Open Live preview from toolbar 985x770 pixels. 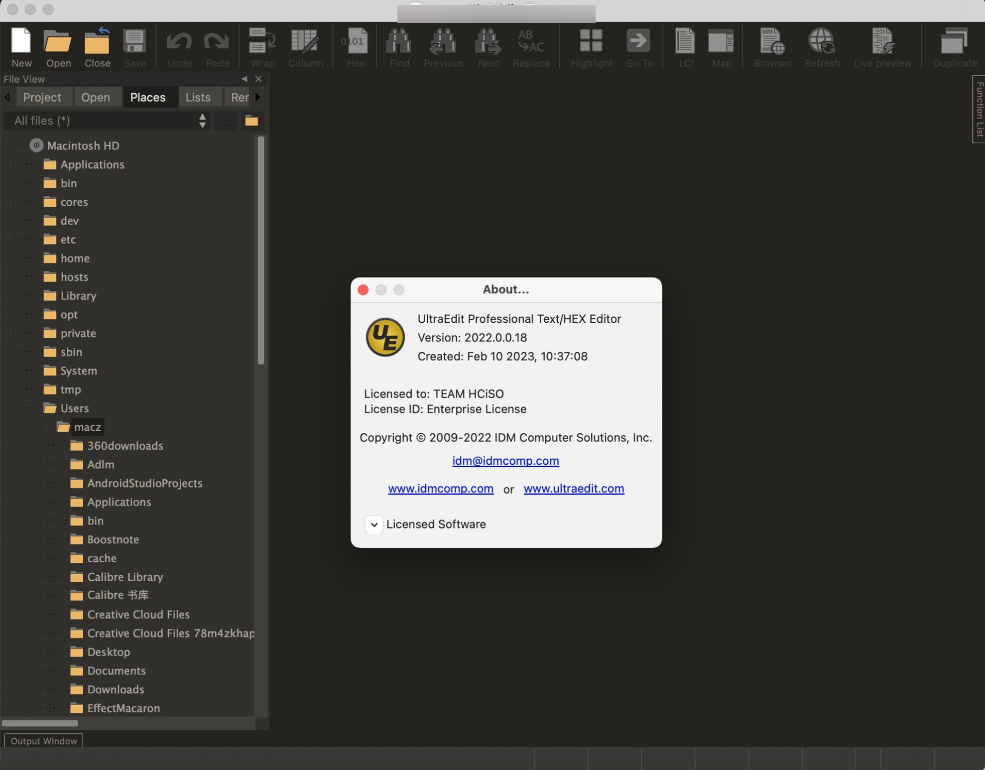[x=882, y=47]
